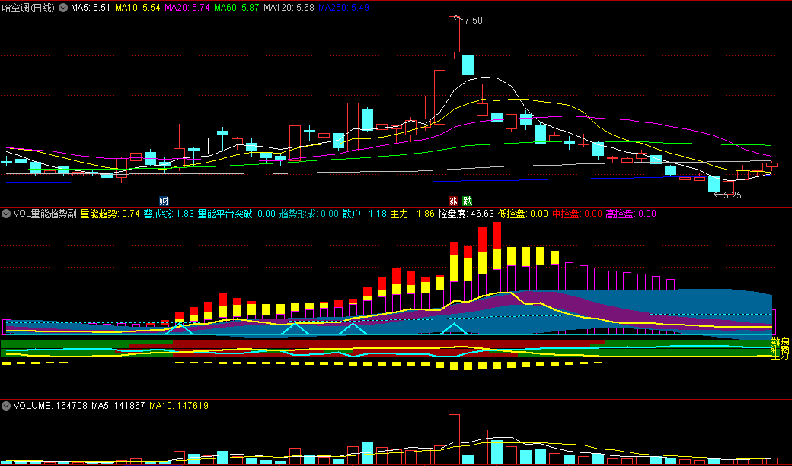
Task: Select the volume MA10: 147619 label
Action: 179,406
